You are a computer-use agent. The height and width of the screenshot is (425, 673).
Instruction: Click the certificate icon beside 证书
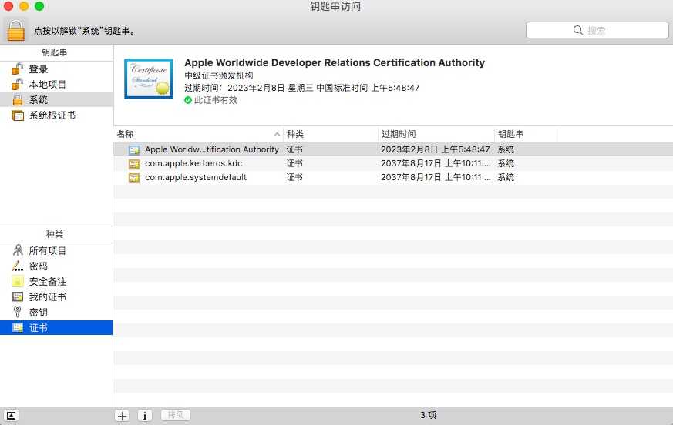(x=18, y=328)
